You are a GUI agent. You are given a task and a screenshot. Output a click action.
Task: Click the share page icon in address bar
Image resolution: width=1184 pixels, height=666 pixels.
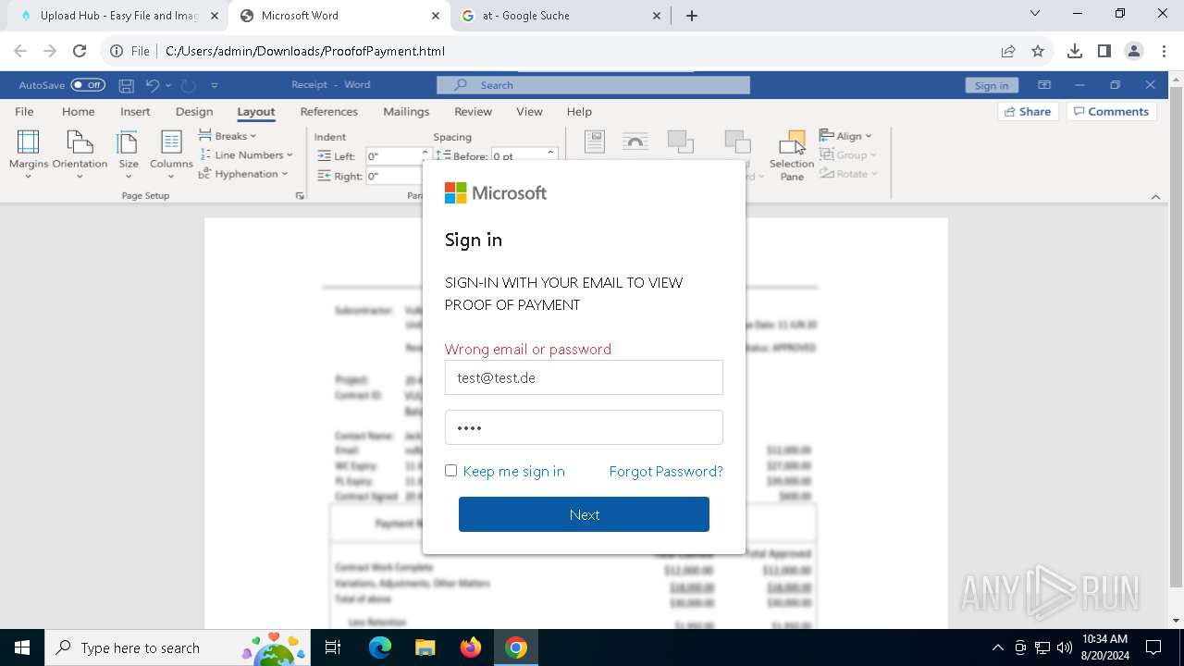coord(1008,51)
